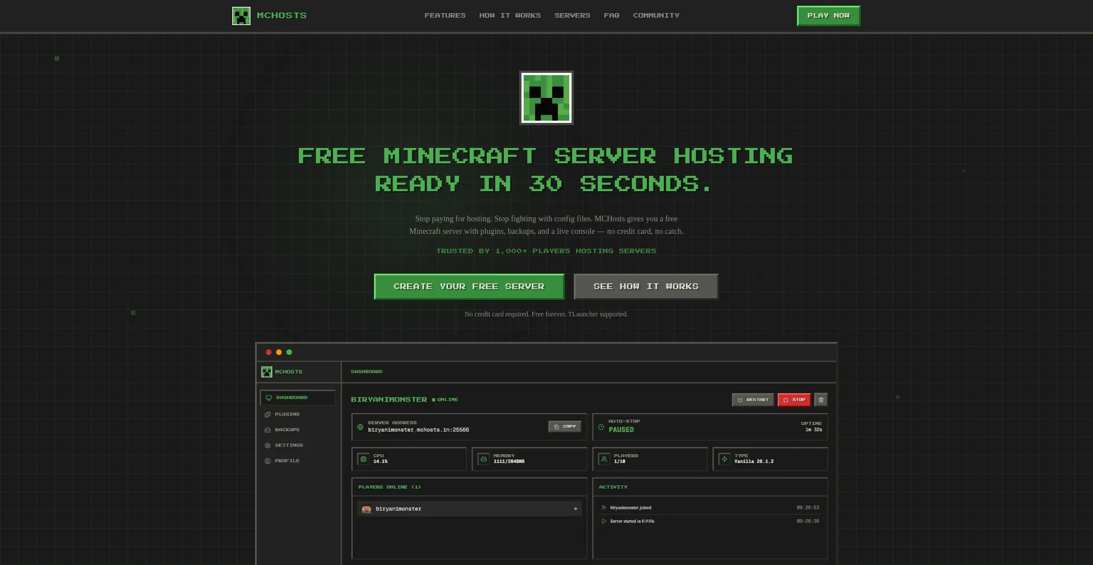Click the Profile user icon in sidebar
Screen dimensions: 1093x565
coord(268,461)
